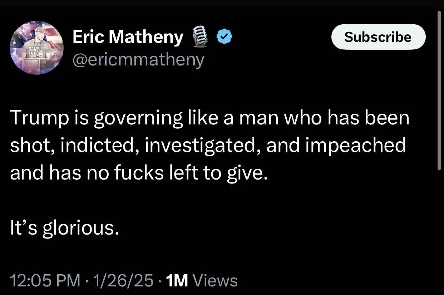444x295 pixels.
Task: Click the "It's glorious." line
Action: coord(64,229)
